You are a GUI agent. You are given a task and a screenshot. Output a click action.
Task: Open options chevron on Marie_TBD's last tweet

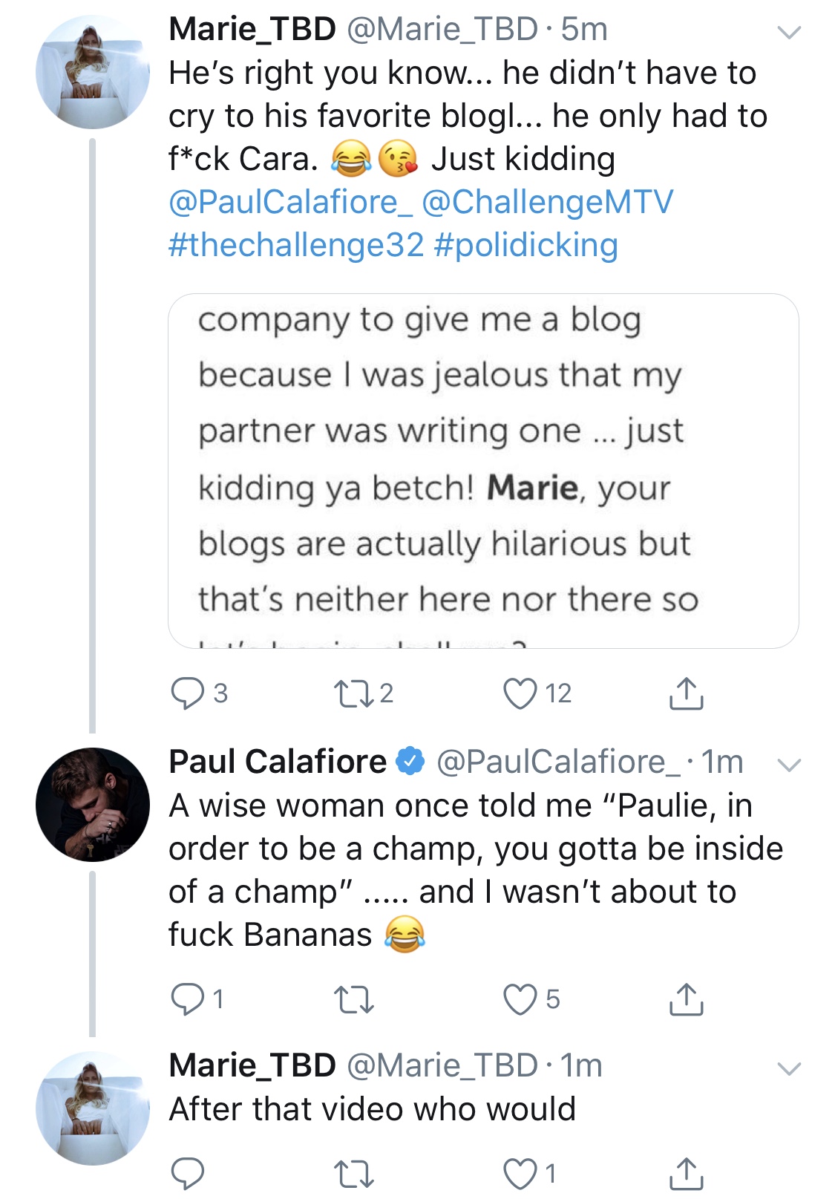point(788,1068)
